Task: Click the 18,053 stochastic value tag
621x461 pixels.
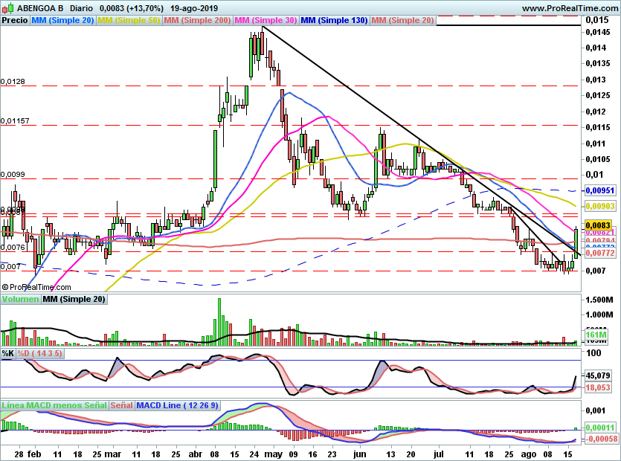Action: click(598, 387)
